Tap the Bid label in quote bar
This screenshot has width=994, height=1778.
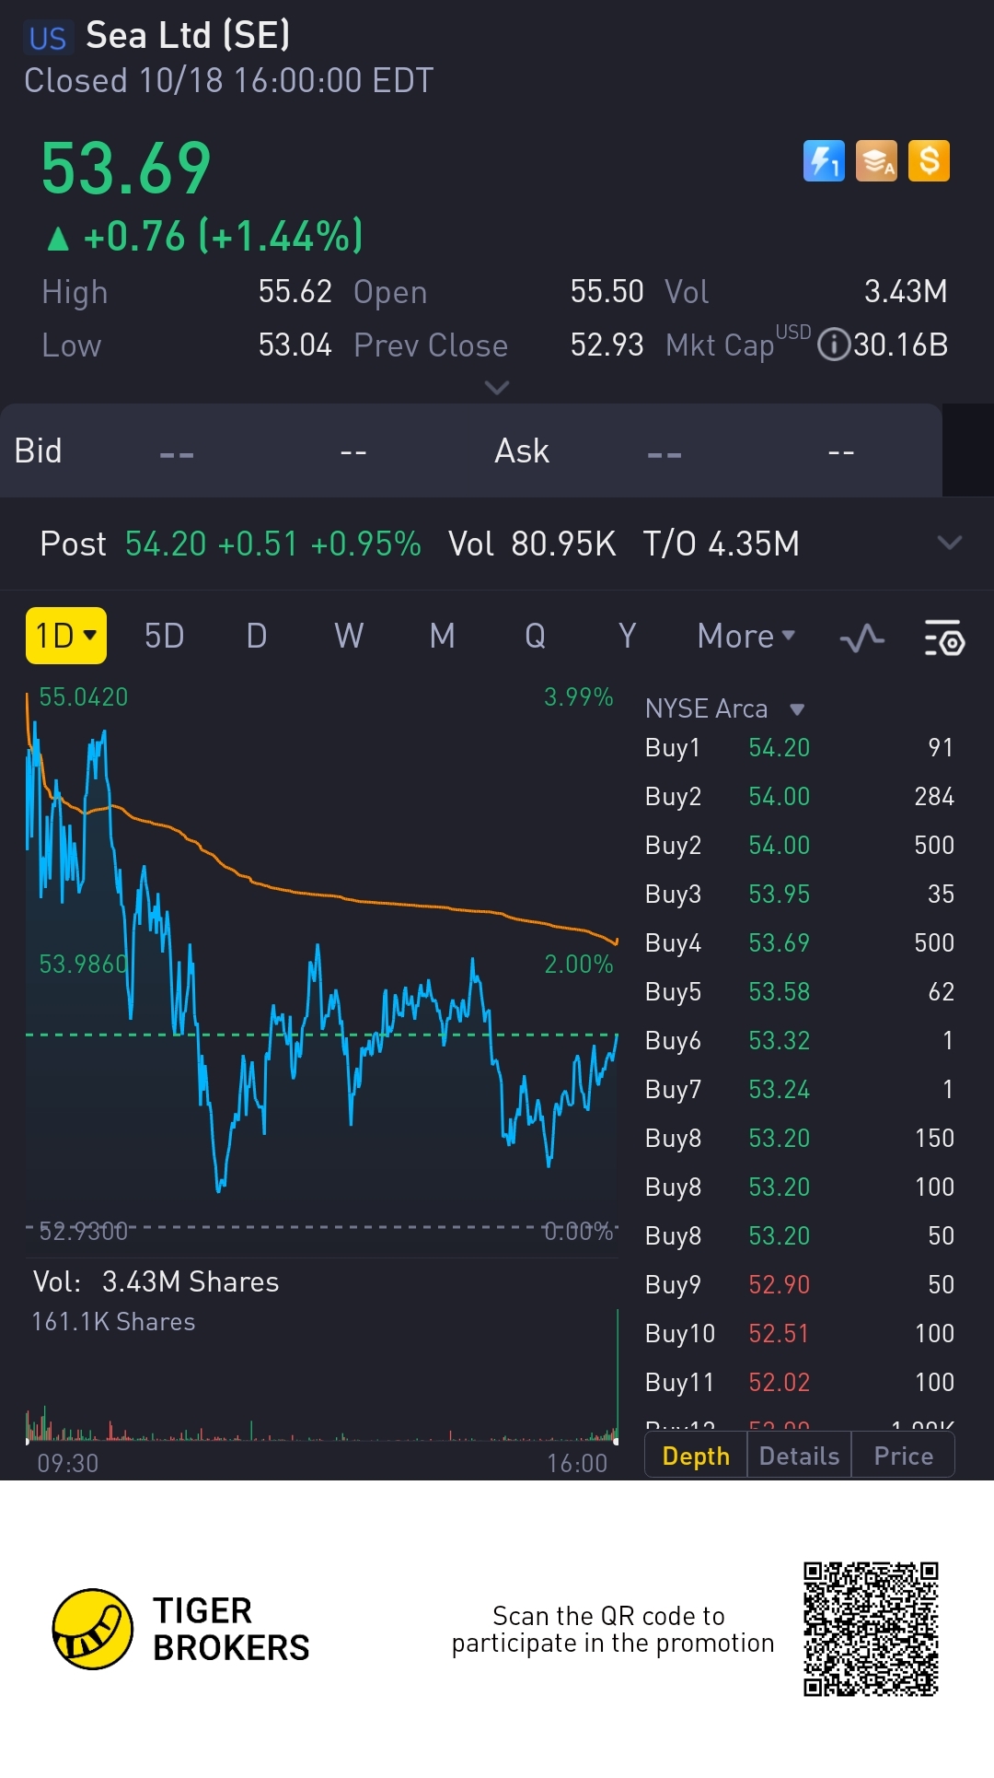[x=38, y=451]
